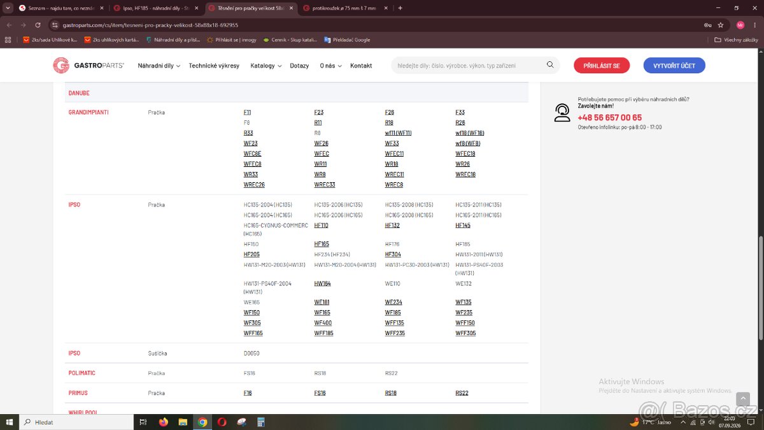Go back with the browser back arrow

click(x=9, y=25)
